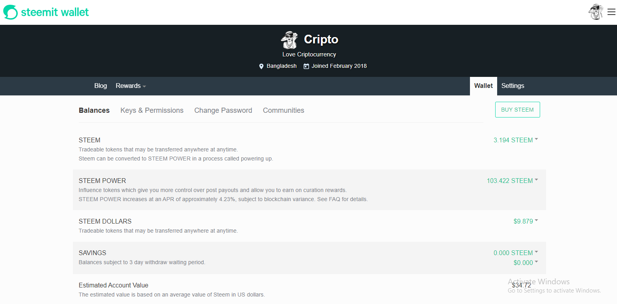Open the Blog tab
The width and height of the screenshot is (617, 304).
pyautogui.click(x=101, y=86)
